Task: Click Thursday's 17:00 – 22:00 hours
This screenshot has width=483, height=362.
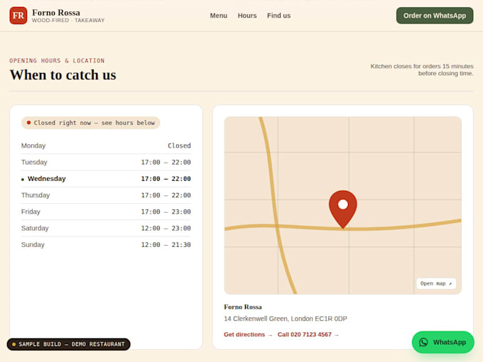Action: (165, 195)
